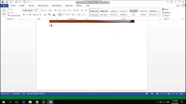
Task: Decrease the paragraph indent
Action: click(75, 10)
